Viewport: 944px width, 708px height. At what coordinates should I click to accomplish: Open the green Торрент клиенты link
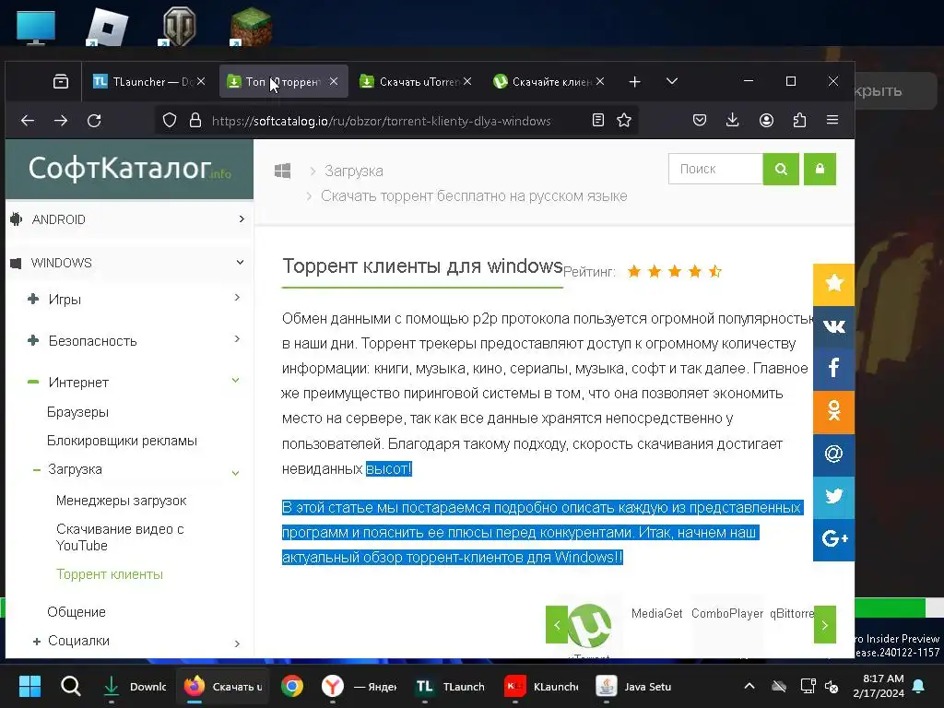110,574
